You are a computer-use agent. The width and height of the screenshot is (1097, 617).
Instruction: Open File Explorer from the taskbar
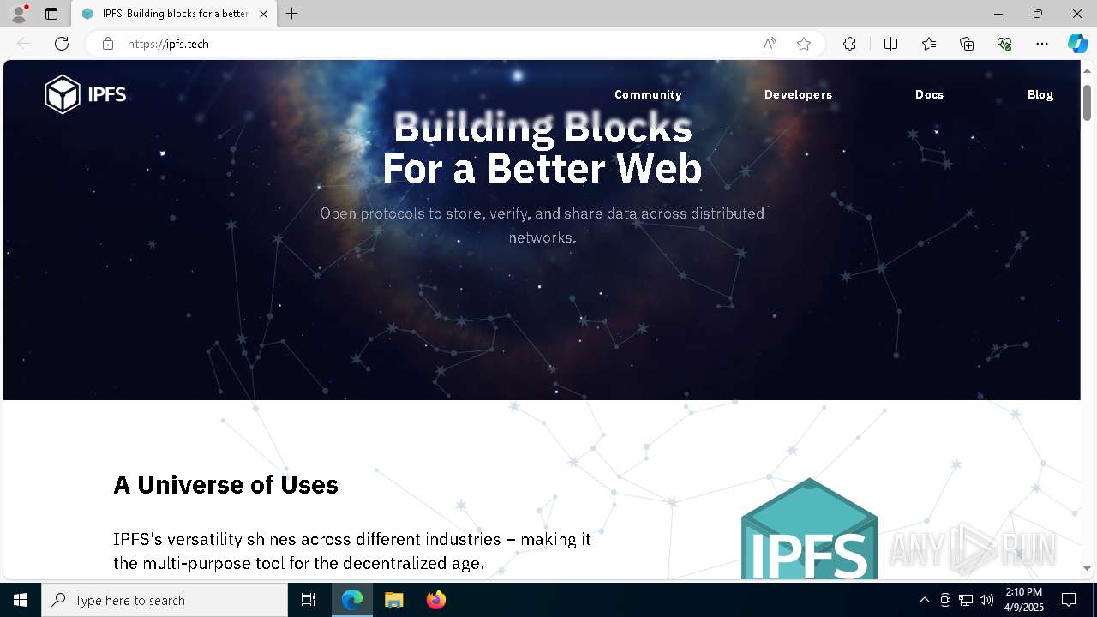tap(393, 600)
